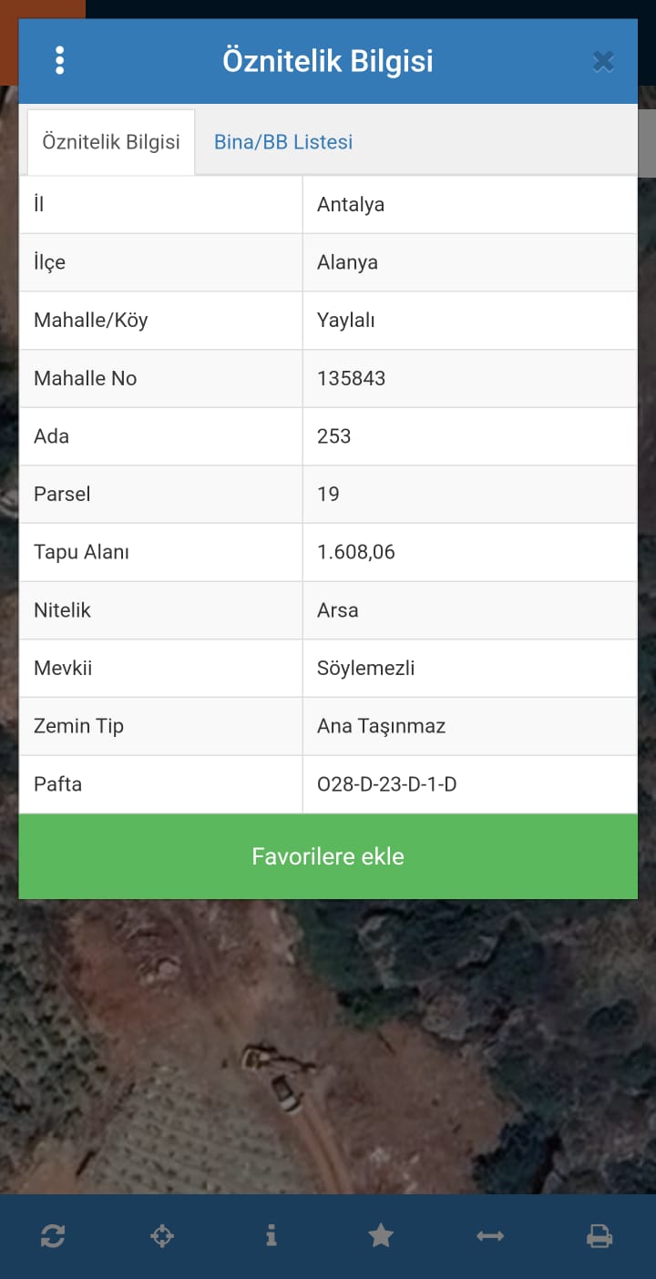This screenshot has height=1279, width=656.
Task: Click the excavator on the satellite map
Action: (273, 1077)
